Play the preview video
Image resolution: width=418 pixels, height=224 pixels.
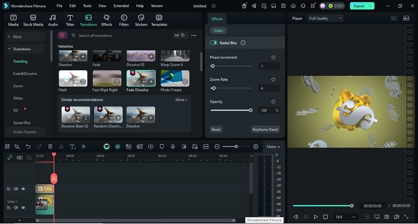tap(316, 217)
